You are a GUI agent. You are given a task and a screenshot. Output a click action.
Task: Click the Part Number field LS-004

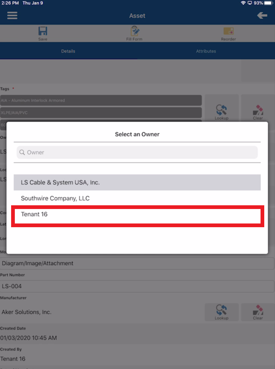pos(137,286)
